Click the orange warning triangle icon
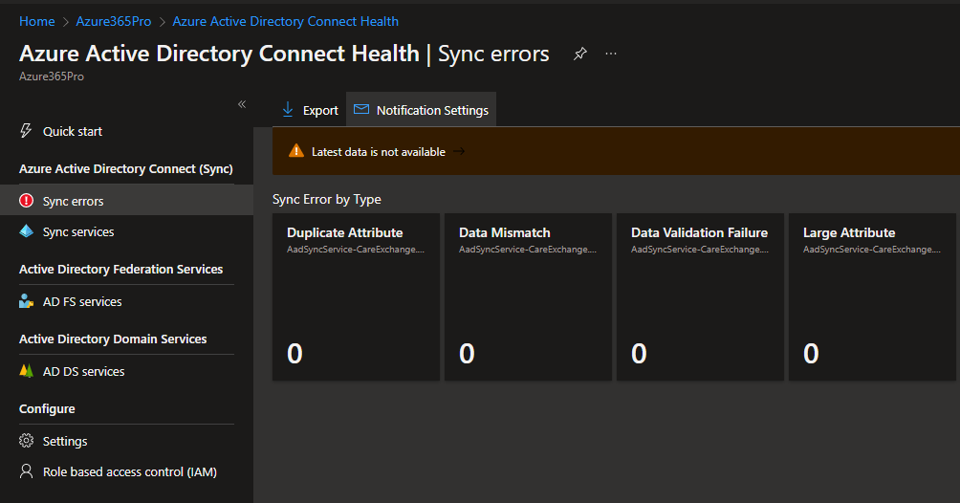The width and height of the screenshot is (960, 503). coord(296,151)
